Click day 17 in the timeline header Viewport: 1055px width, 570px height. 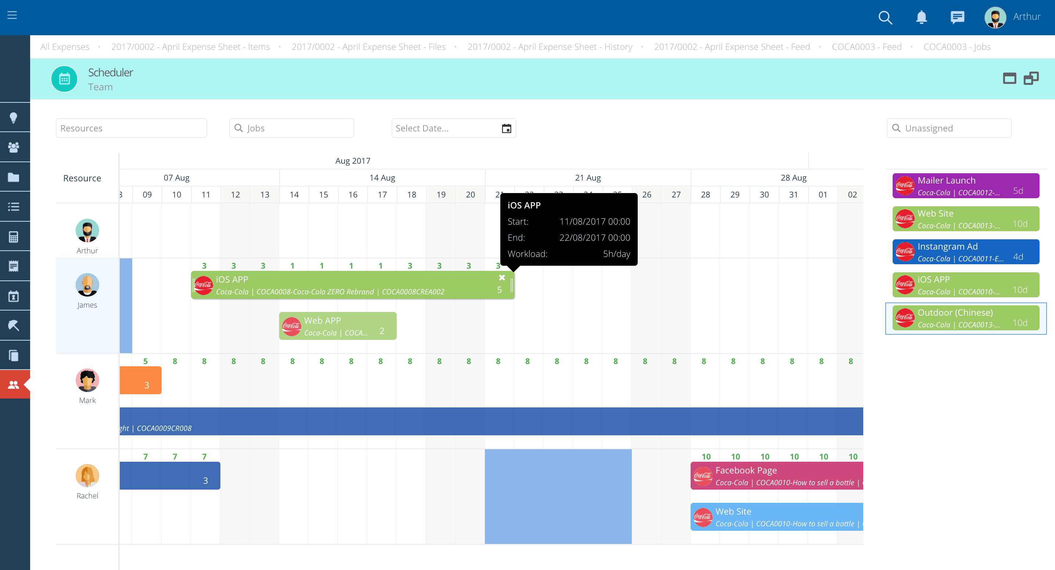coord(382,195)
